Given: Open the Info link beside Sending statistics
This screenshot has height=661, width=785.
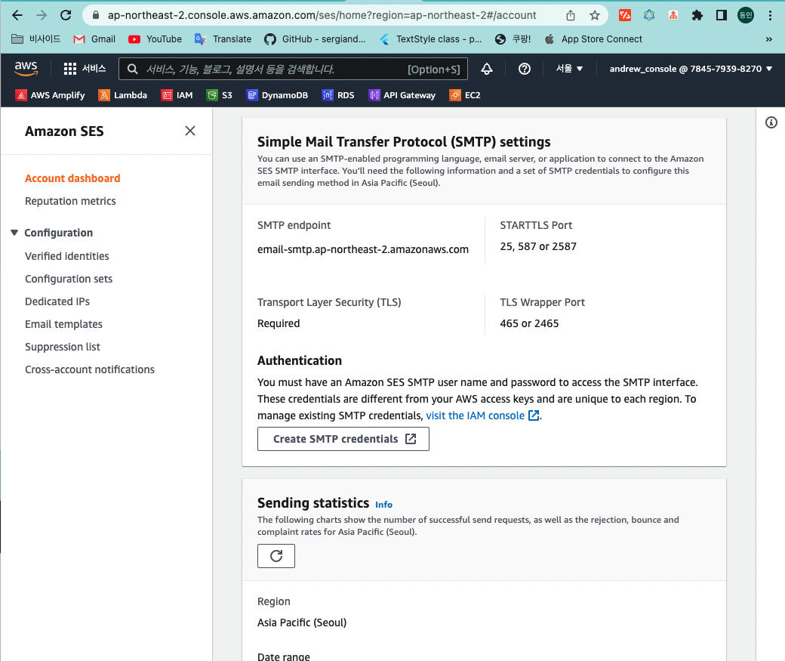Looking at the screenshot, I should [x=383, y=505].
